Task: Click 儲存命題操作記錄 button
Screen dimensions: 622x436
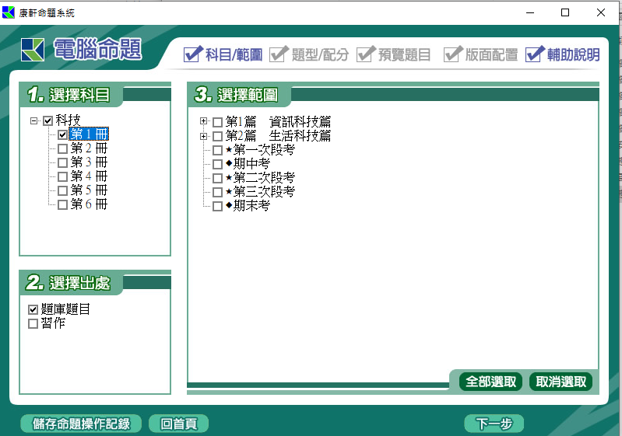Action: [x=81, y=424]
